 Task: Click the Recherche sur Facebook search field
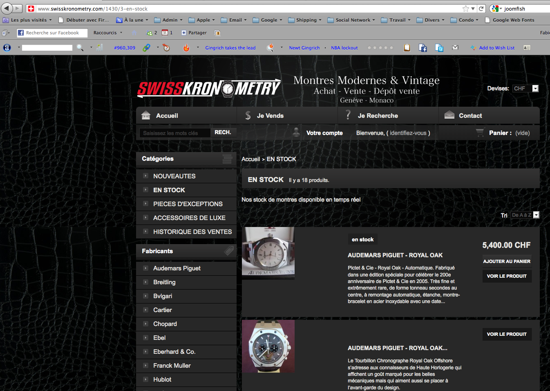point(52,33)
